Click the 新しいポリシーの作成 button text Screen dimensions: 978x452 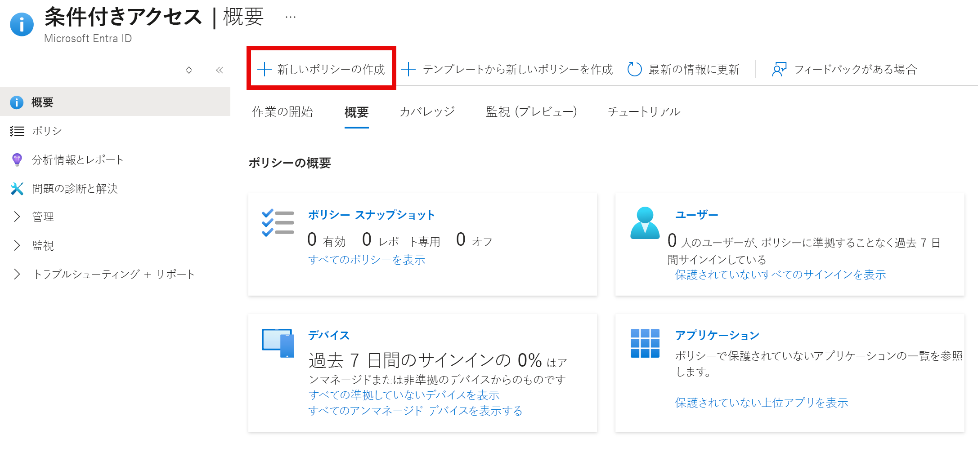(x=331, y=69)
